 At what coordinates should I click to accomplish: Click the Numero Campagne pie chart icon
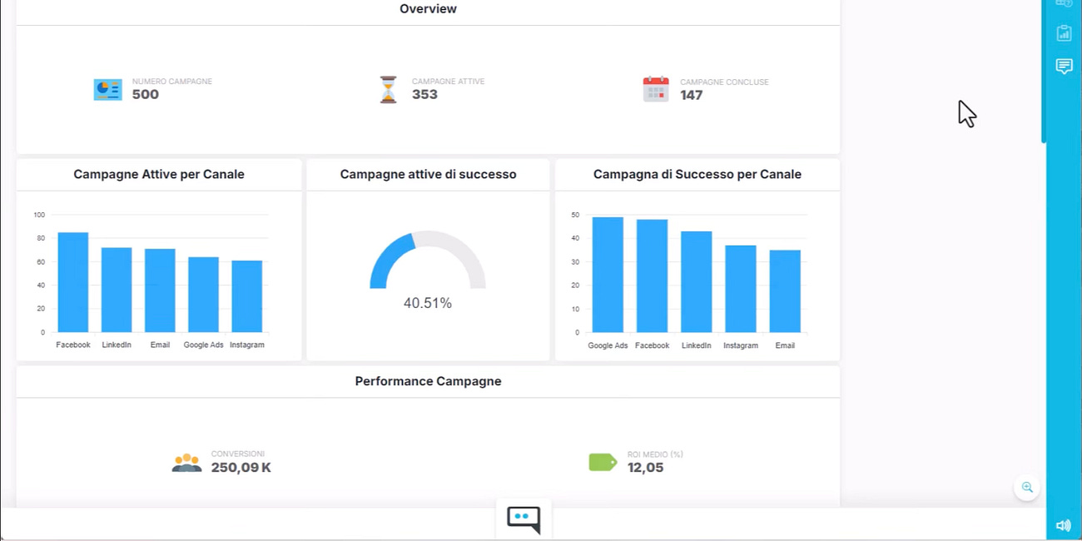(x=107, y=88)
